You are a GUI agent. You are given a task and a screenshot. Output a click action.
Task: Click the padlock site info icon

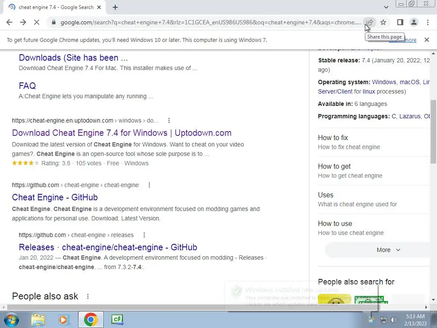click(x=54, y=22)
